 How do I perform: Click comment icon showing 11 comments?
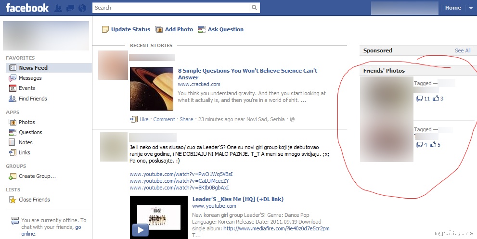(x=420, y=99)
